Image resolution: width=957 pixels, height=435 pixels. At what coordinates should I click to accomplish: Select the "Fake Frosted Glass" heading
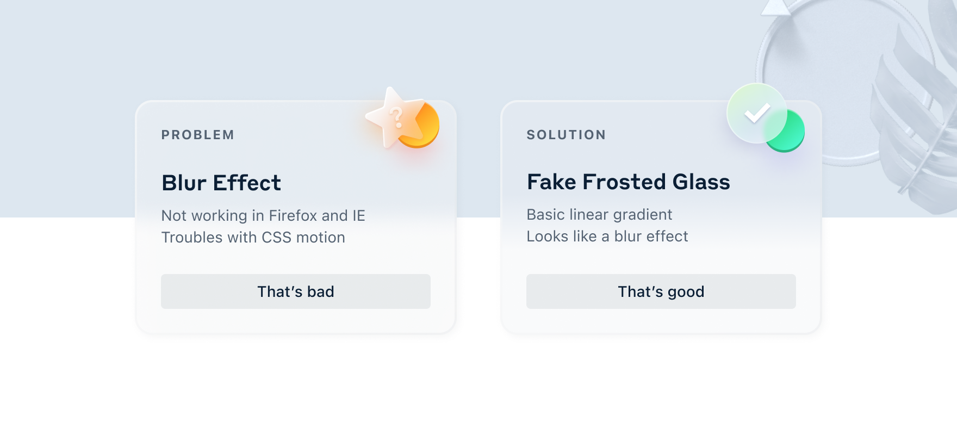click(628, 182)
